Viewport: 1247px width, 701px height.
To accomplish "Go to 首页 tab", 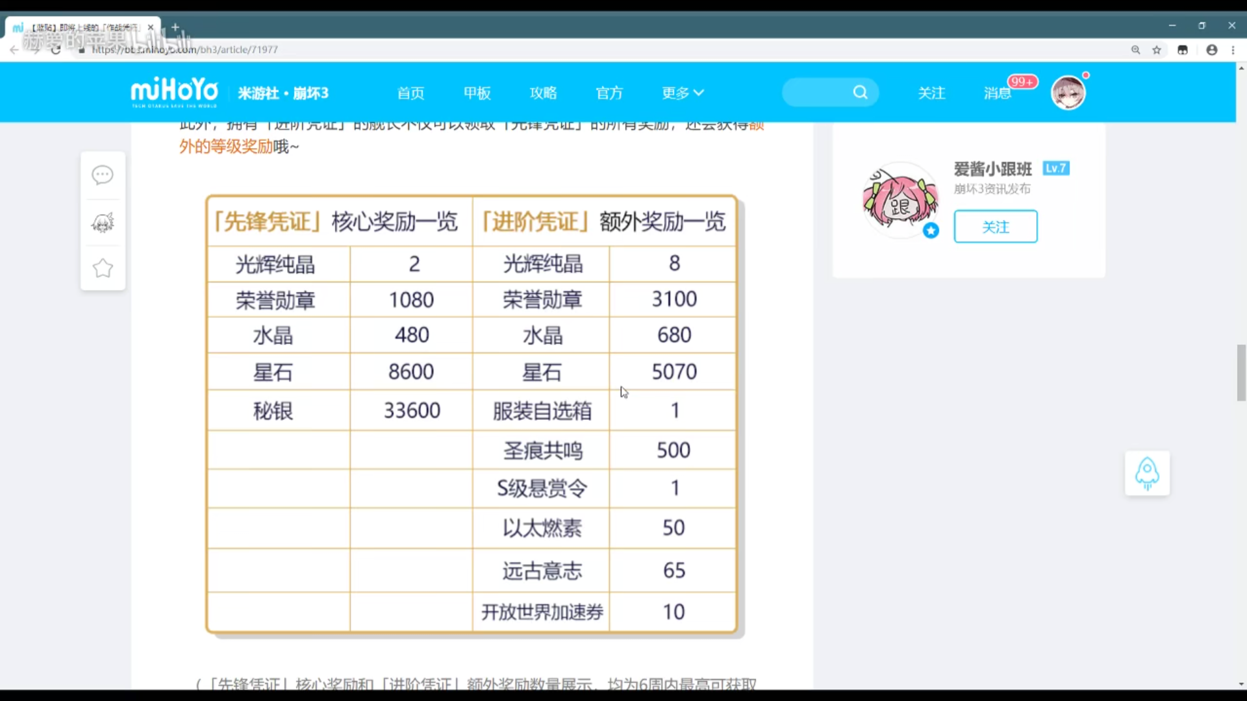I will [x=410, y=93].
